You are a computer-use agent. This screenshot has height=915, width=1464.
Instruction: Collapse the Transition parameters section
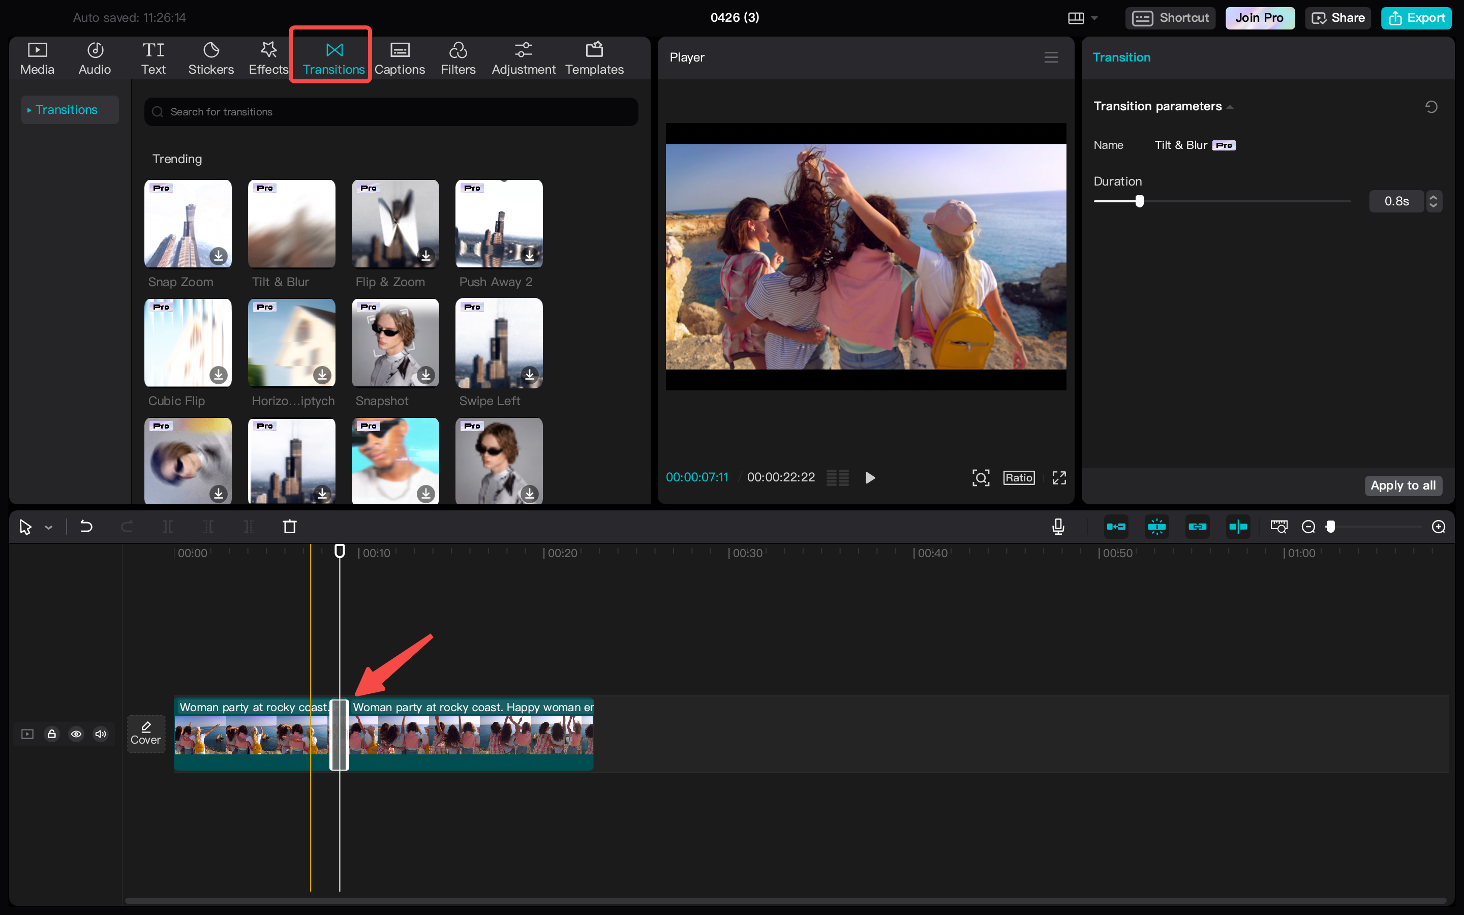coord(1231,107)
